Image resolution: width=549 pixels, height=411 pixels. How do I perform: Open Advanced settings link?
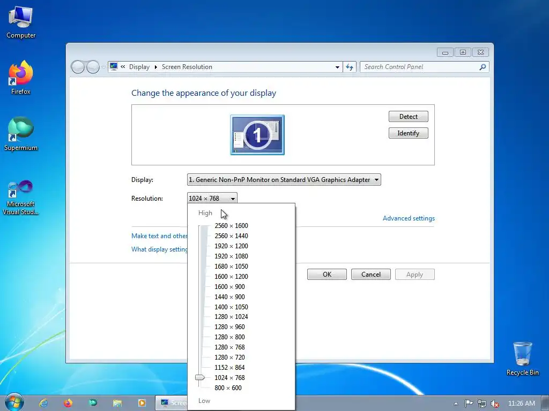(409, 218)
